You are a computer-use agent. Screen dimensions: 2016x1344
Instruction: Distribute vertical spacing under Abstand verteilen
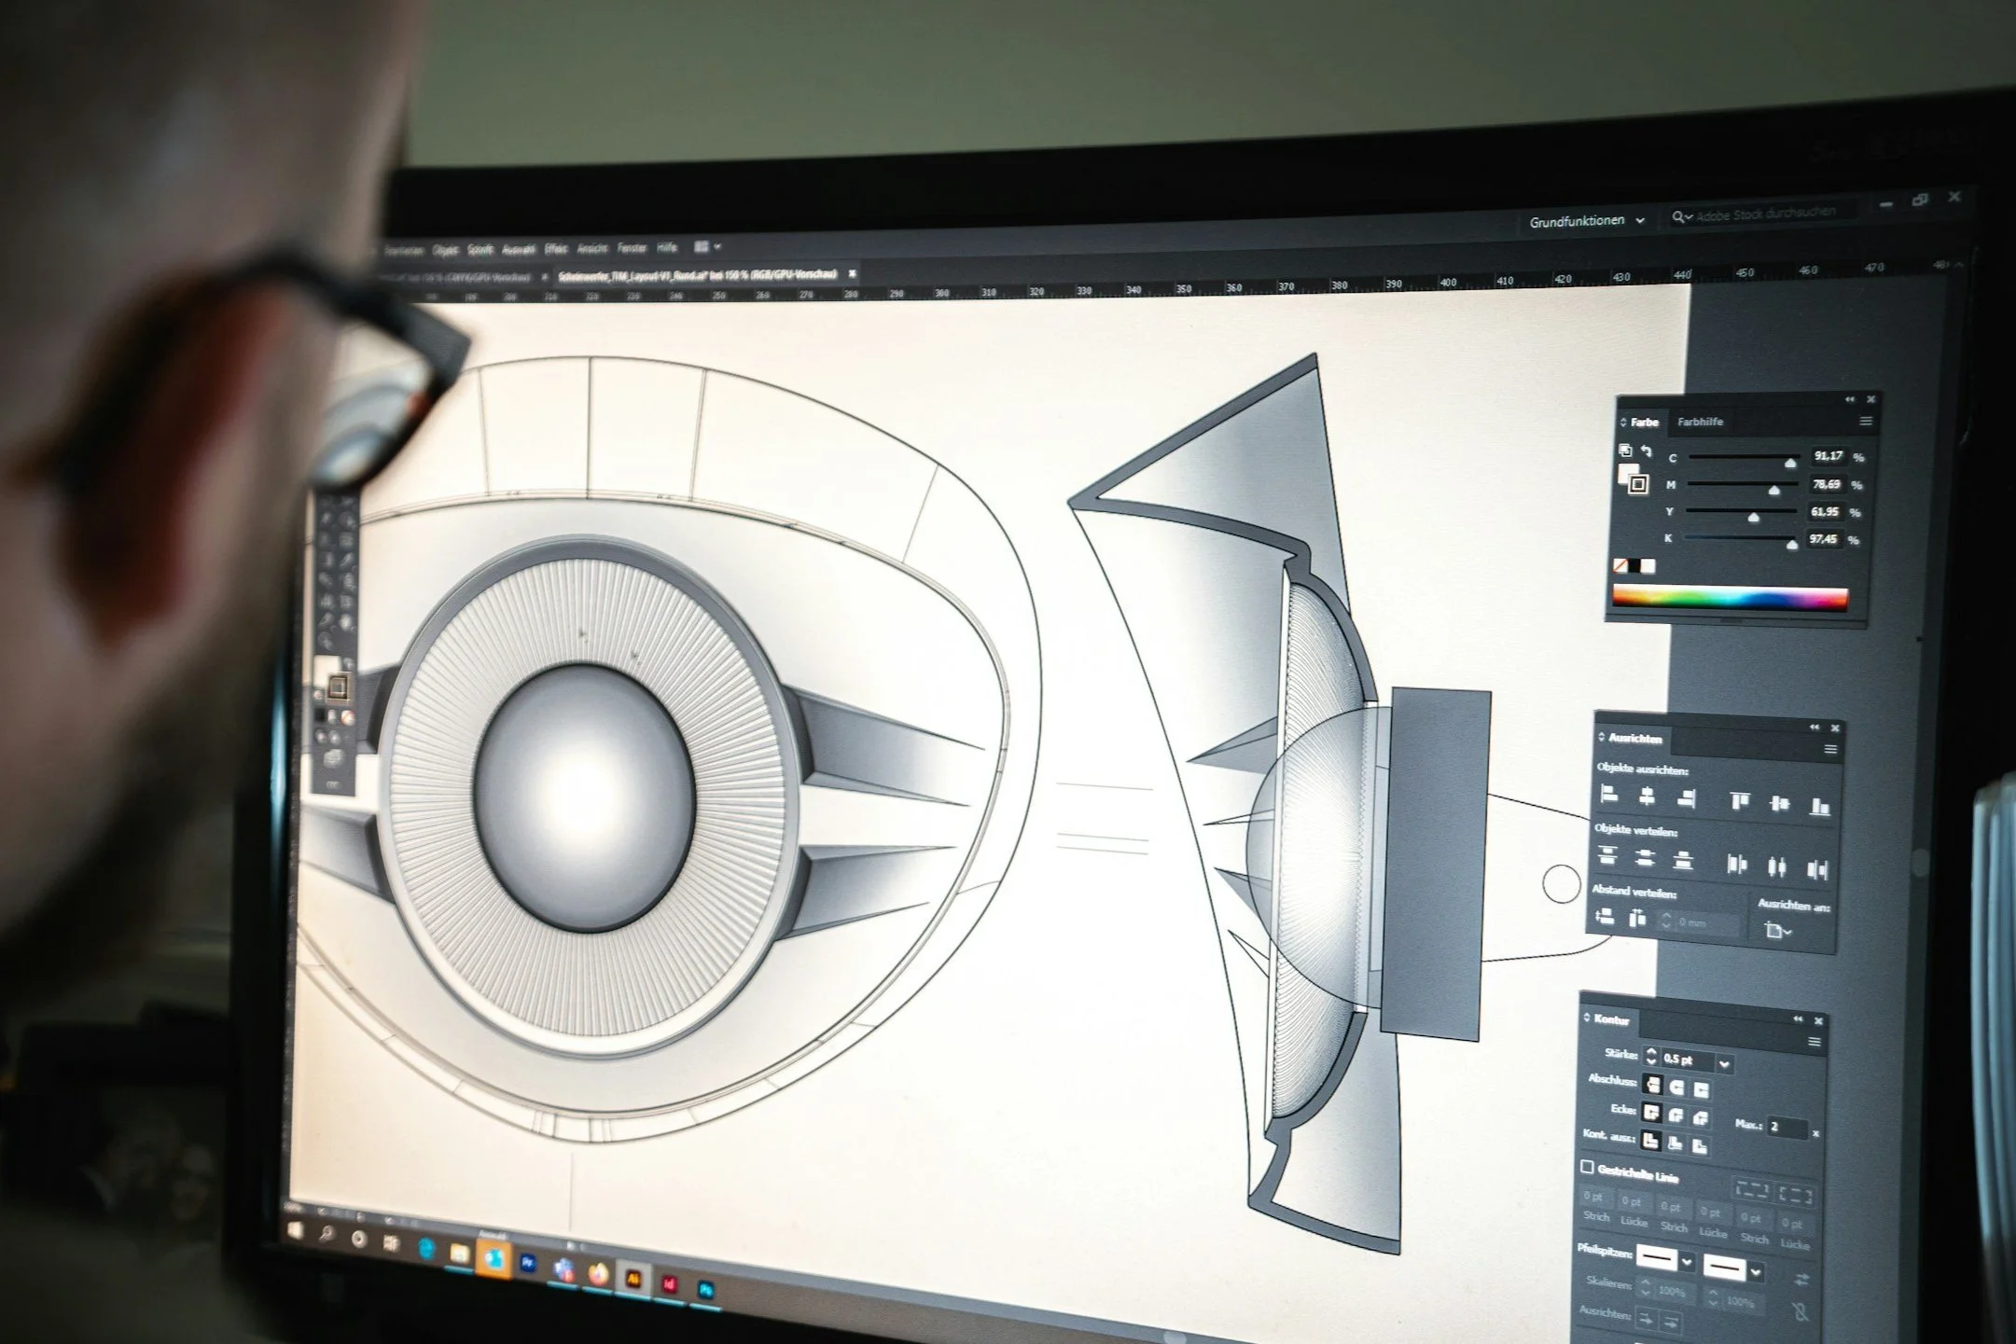pos(1605,917)
